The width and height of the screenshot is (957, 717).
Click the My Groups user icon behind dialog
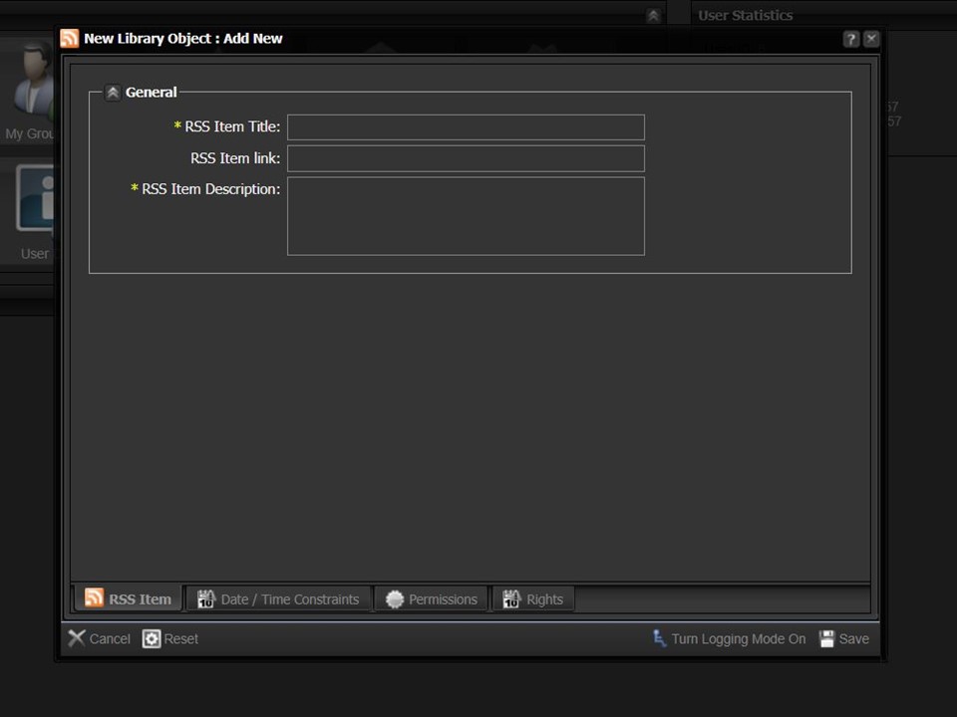(x=33, y=80)
